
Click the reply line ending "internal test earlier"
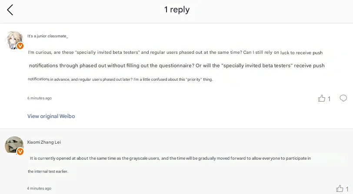pyautogui.click(x=48, y=171)
